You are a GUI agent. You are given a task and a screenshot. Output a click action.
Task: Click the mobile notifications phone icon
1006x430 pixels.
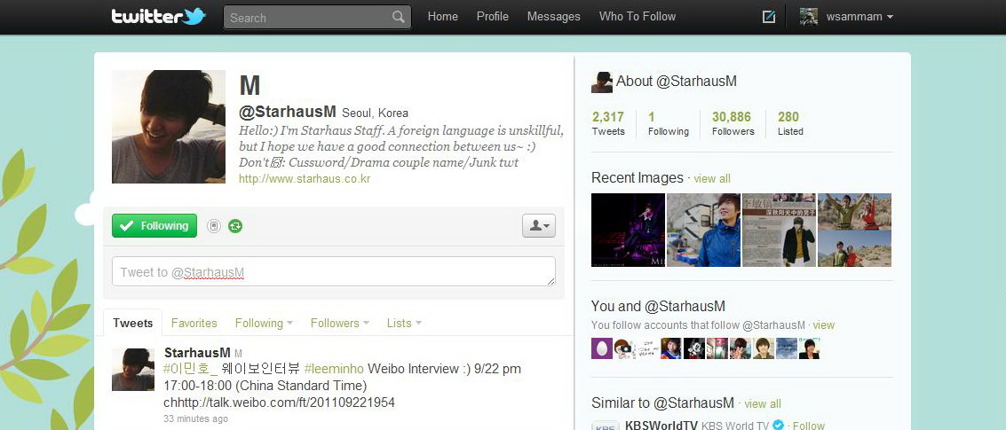[x=214, y=225]
